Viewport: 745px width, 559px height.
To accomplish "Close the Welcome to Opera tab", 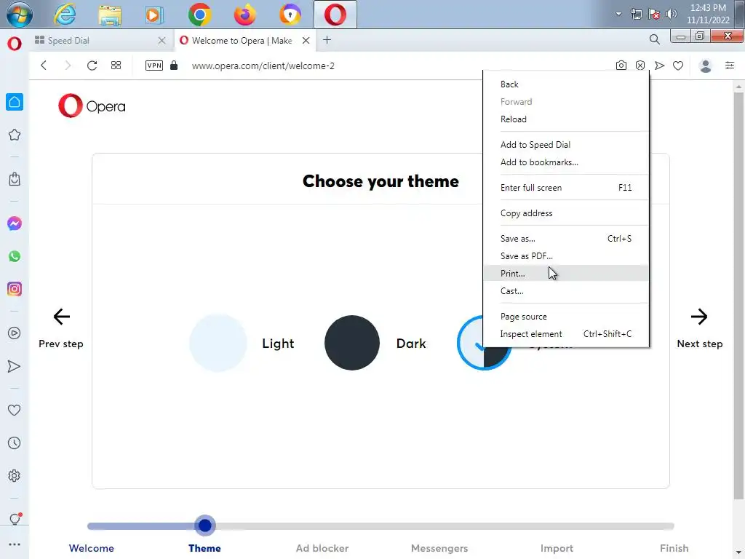I will coord(306,41).
